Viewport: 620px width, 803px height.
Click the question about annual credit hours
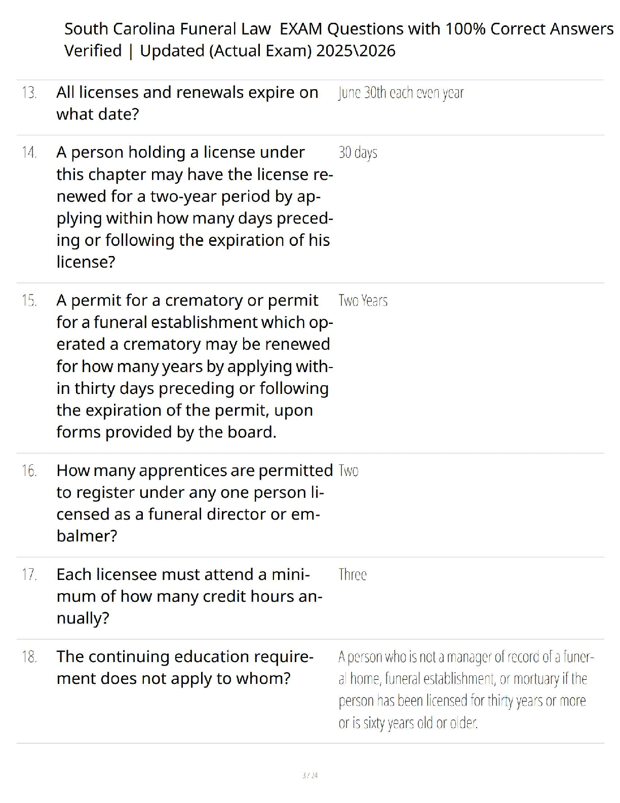click(x=189, y=596)
